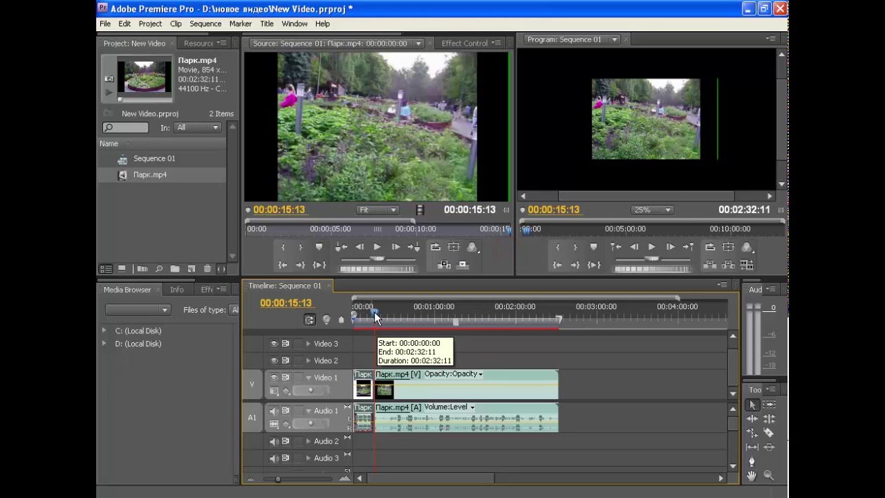Viewport: 885px width, 498px height.
Task: Click Trim monitor icon in Program monitor
Action: point(746,264)
